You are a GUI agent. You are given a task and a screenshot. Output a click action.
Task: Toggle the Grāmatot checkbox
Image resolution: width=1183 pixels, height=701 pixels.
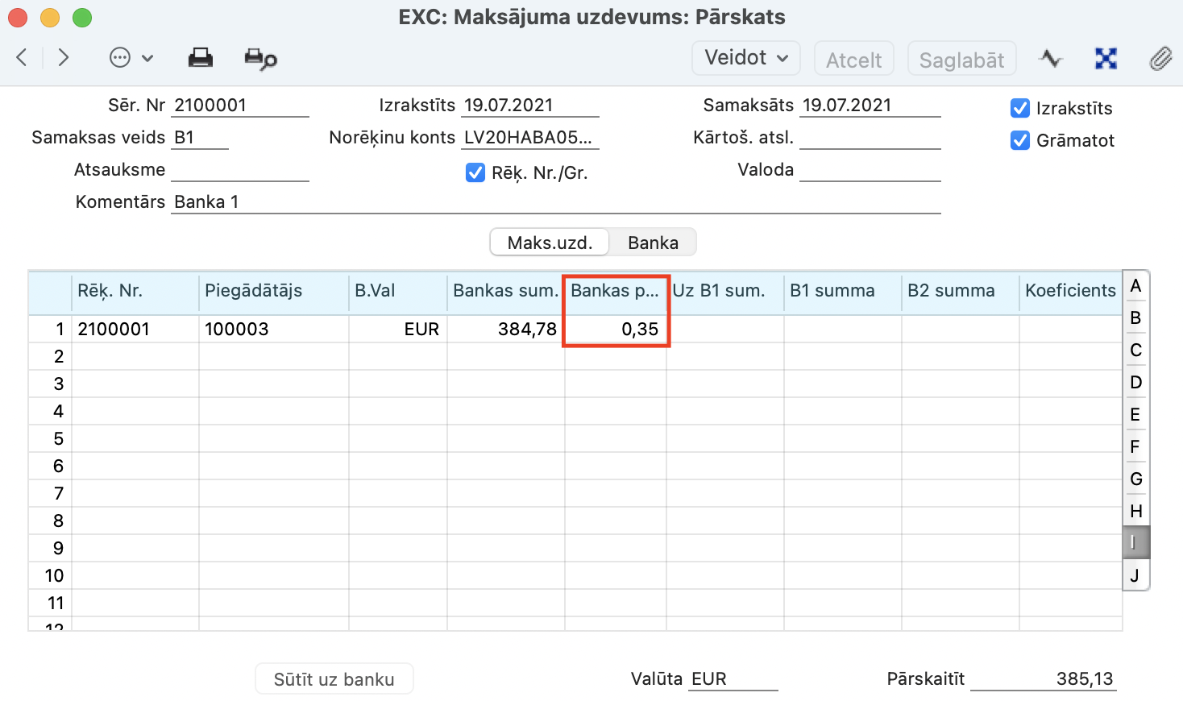click(1019, 140)
